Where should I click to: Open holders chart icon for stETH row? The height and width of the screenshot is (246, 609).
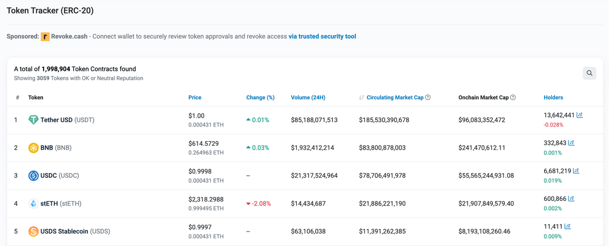coord(571,199)
